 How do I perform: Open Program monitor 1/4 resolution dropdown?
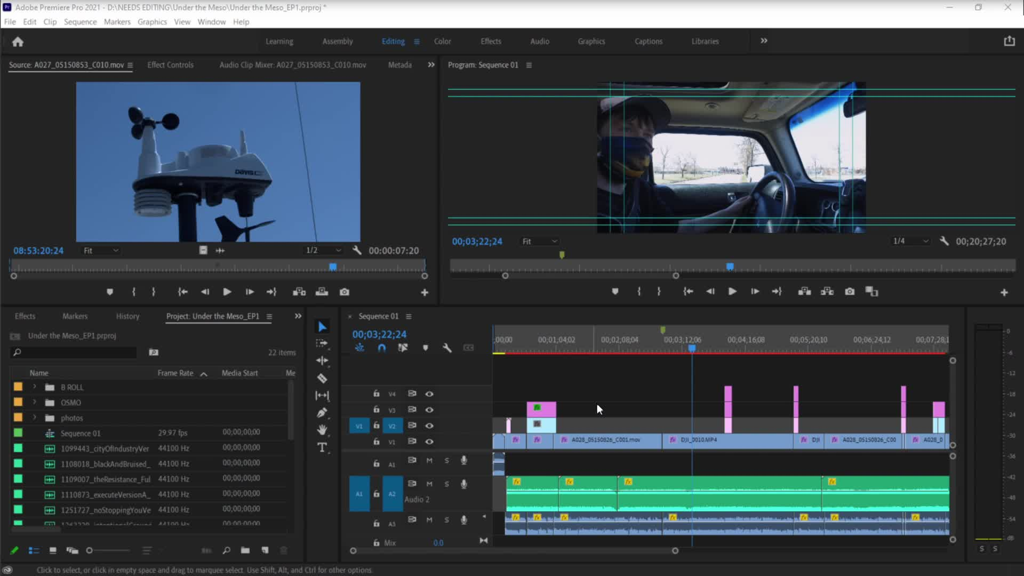click(x=911, y=242)
